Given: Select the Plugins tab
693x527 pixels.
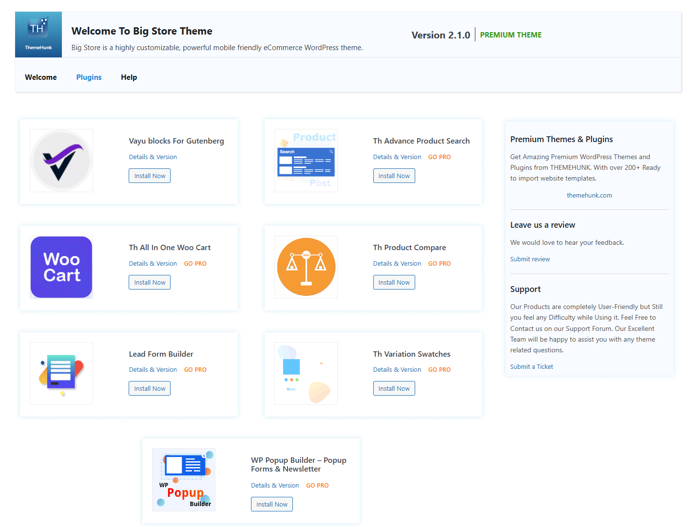Looking at the screenshot, I should point(89,77).
